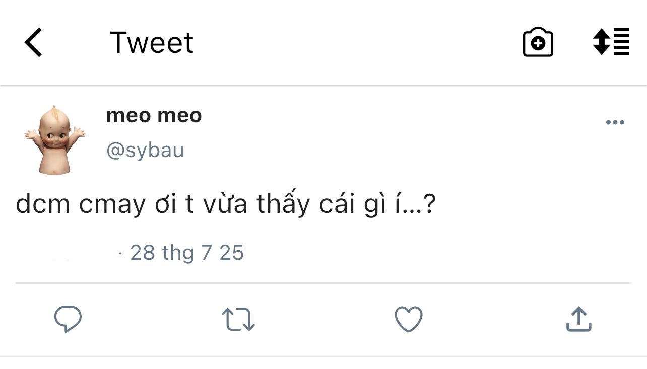647x369 pixels.
Task: Open the baby doll profile avatar
Action: click(55, 139)
